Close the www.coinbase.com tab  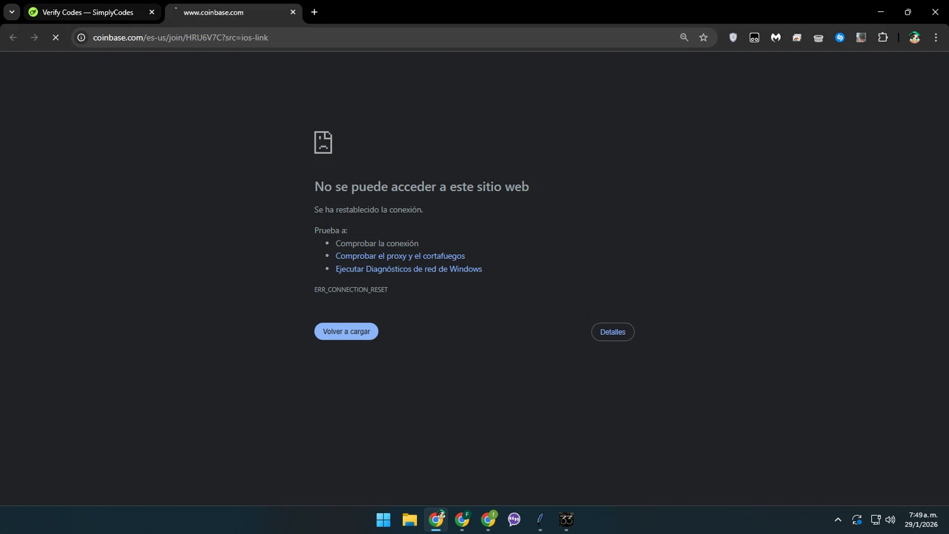(x=293, y=12)
